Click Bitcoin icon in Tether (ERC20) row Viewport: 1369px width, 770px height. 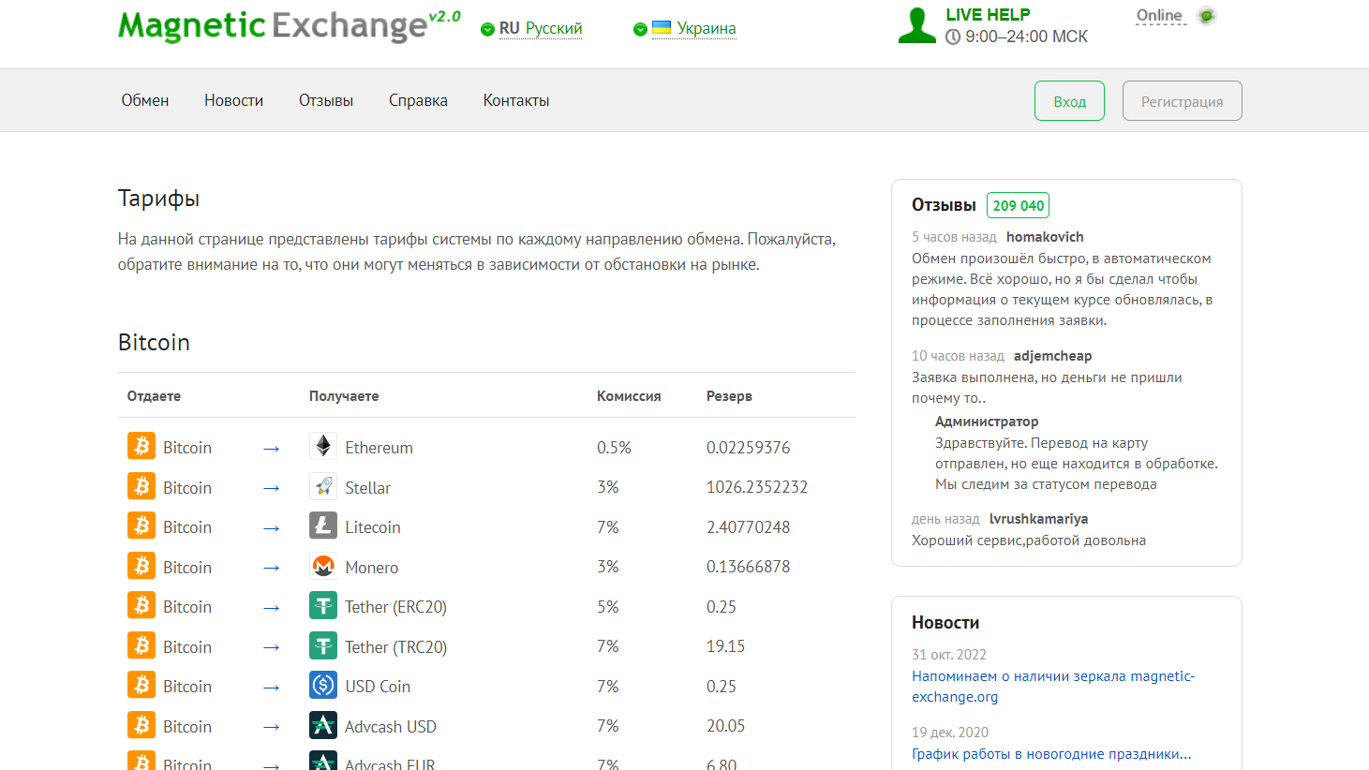pyautogui.click(x=141, y=605)
